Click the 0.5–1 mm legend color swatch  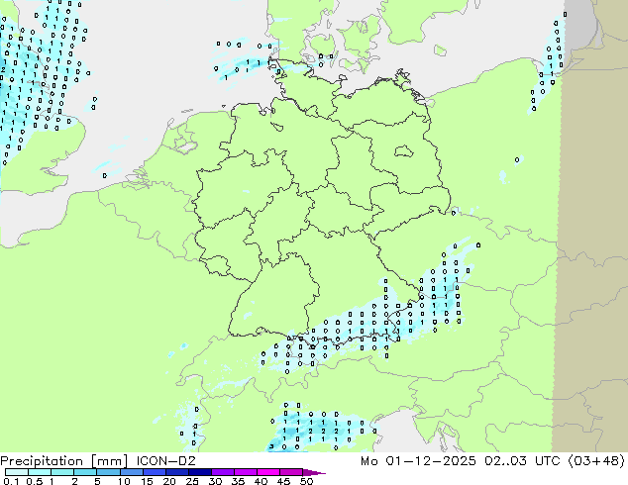tap(40, 472)
